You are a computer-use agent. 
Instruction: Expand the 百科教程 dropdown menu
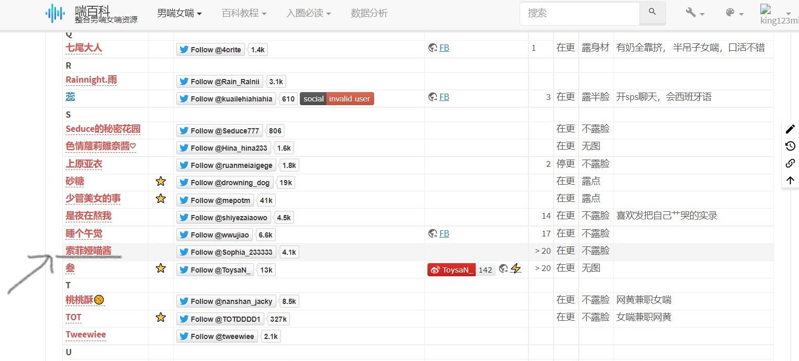244,13
